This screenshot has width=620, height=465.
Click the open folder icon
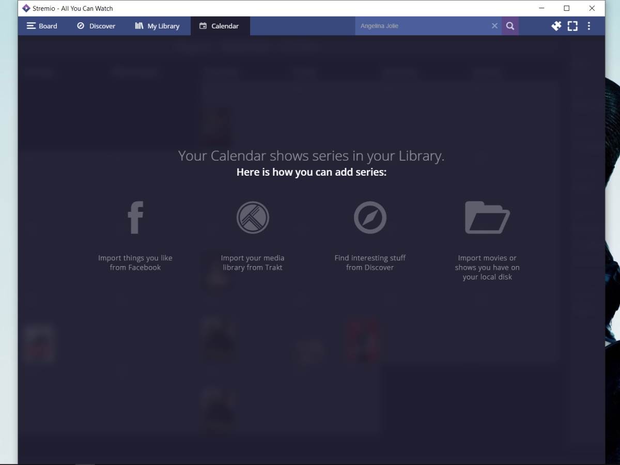click(487, 218)
